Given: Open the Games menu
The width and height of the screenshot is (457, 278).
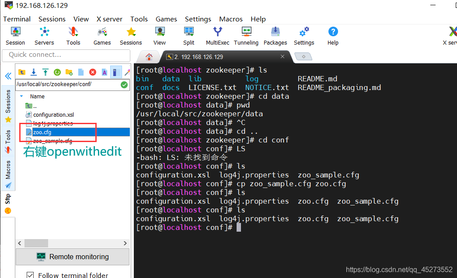Looking at the screenshot, I should [x=166, y=19].
